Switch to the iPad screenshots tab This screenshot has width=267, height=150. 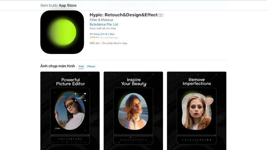click(81, 66)
